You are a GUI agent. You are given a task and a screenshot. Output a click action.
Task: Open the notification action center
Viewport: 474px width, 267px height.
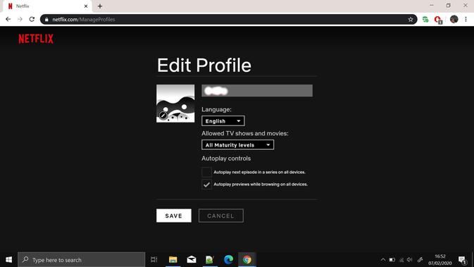click(462, 260)
